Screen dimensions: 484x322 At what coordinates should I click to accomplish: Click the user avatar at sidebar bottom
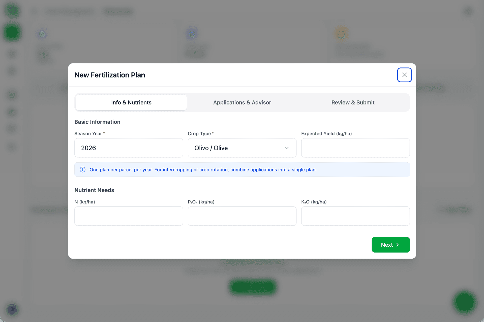(12, 310)
